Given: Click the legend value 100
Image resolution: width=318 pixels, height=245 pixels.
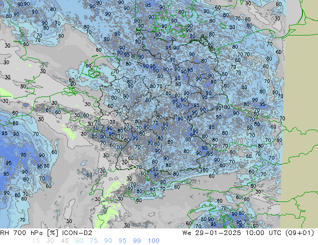Looking at the screenshot, I should [153, 241].
